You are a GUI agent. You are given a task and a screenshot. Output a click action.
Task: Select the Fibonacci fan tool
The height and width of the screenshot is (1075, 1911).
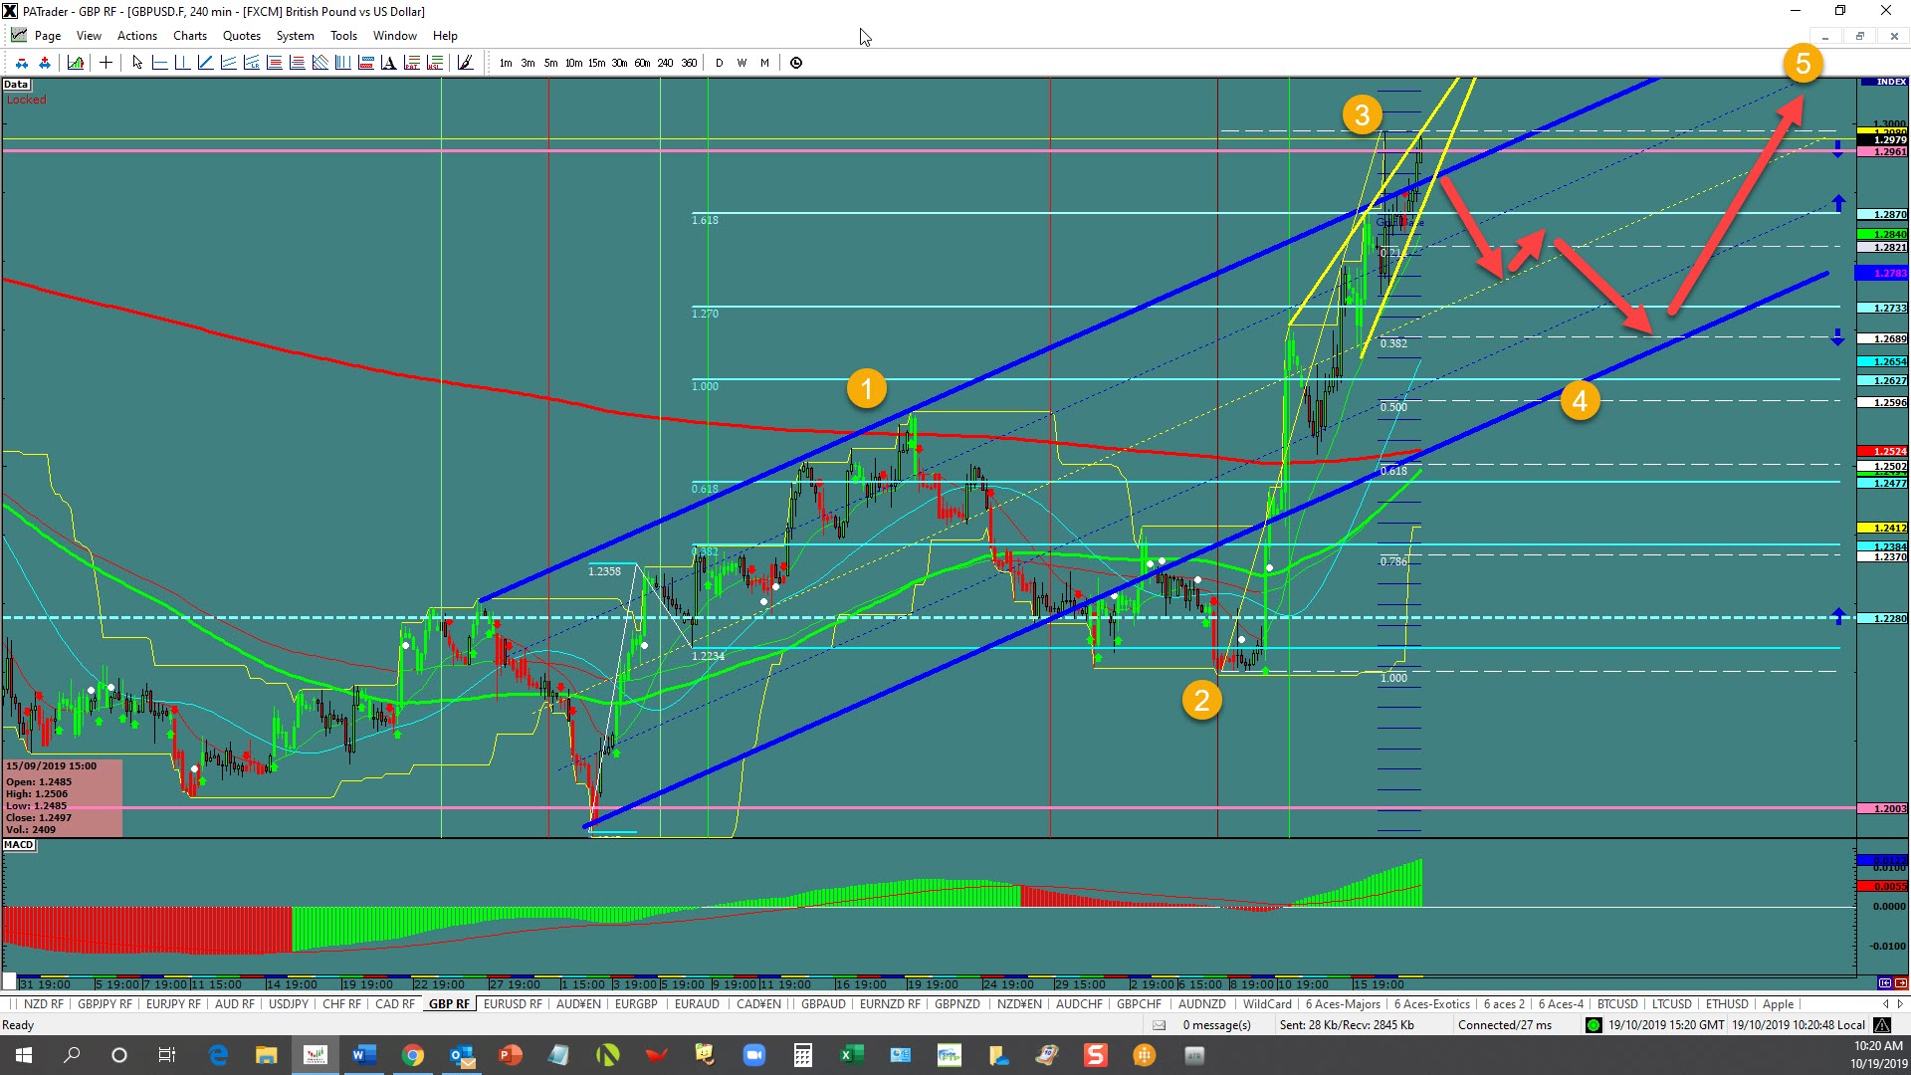(x=319, y=63)
